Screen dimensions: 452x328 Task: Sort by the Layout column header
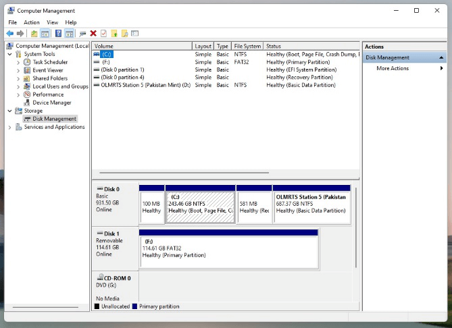click(x=203, y=46)
